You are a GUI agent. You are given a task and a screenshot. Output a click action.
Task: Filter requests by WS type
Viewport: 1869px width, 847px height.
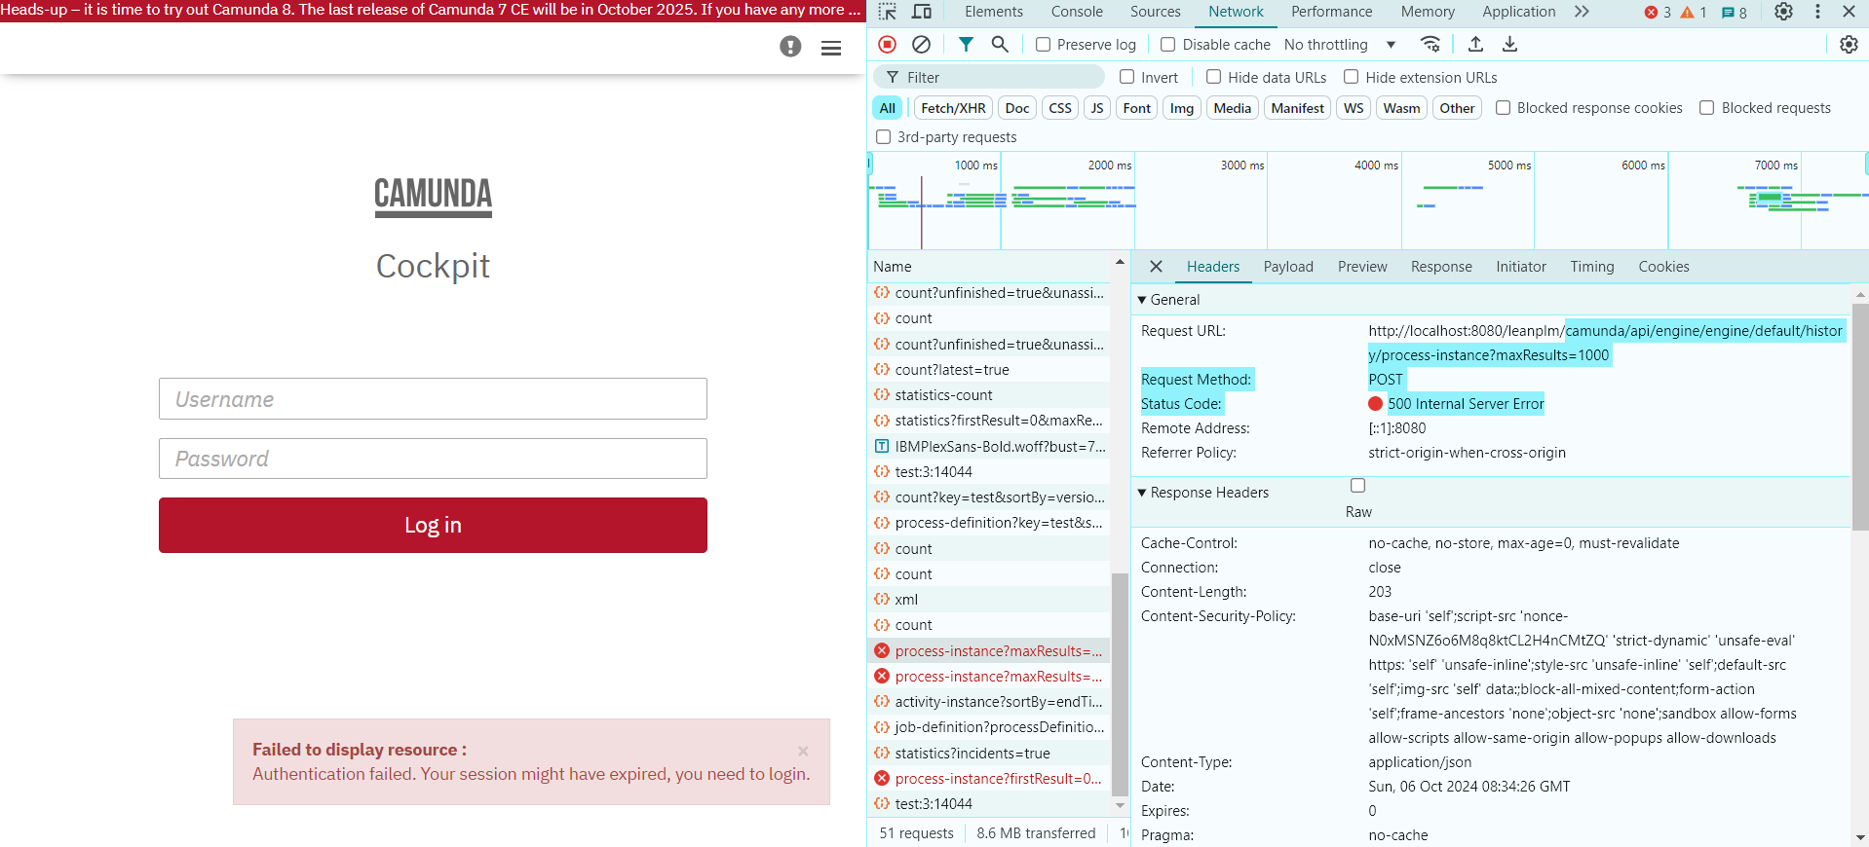1354,107
